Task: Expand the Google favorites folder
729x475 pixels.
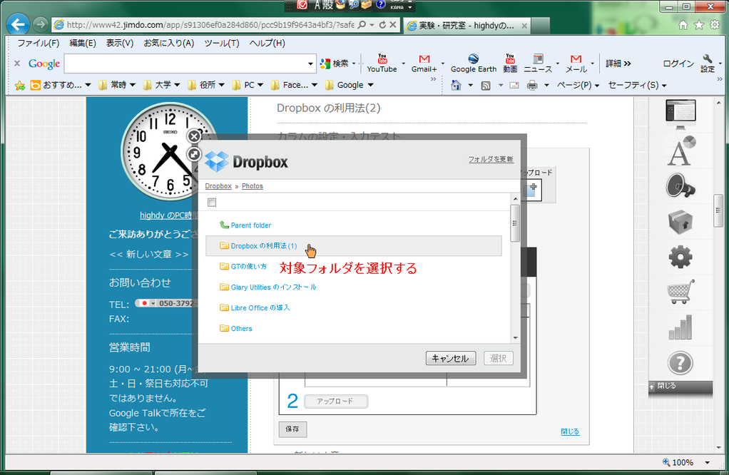Action: 349,85
